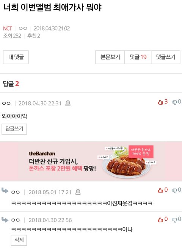Click thumbs-up icon on 와아아아악 comment
The width and height of the screenshot is (182, 251).
tap(160, 102)
